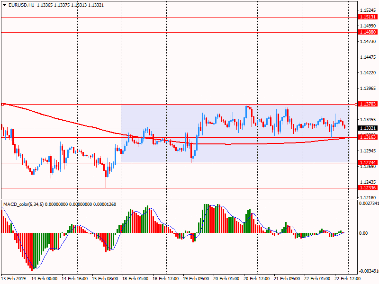This screenshot has width=379, height=284.
Task: Click the 14 Feb 00:00 time label
Action: (x=45, y=279)
